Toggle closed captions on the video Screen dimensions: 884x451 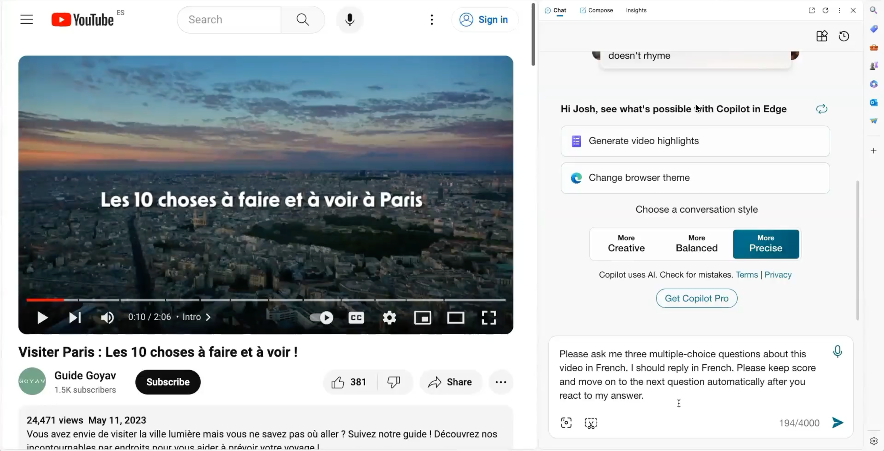[356, 317]
